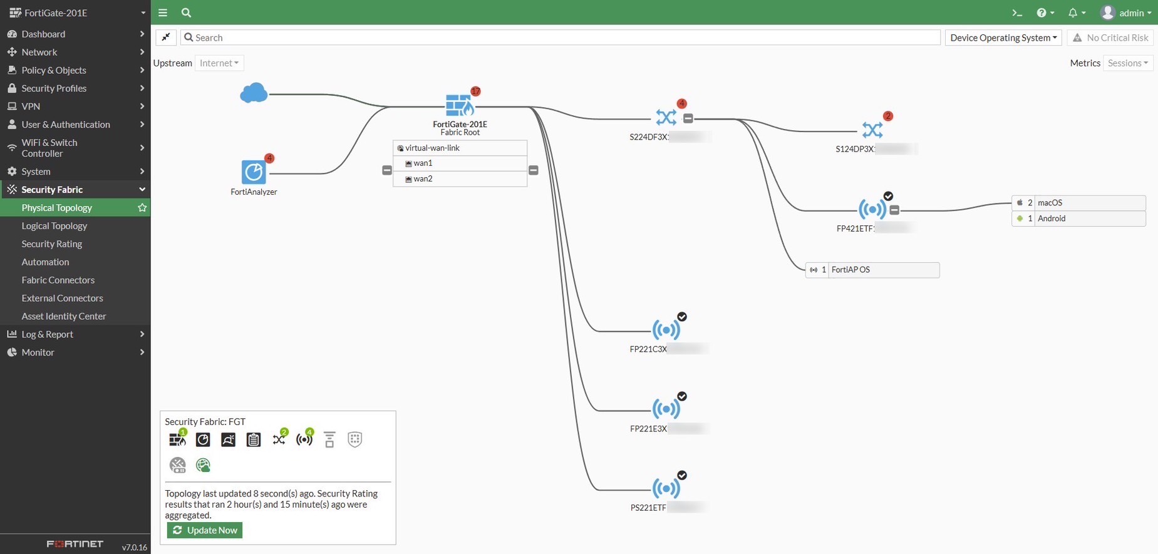Viewport: 1158px width, 554px height.
Task: Go to Fabric Connectors page
Action: click(x=58, y=280)
